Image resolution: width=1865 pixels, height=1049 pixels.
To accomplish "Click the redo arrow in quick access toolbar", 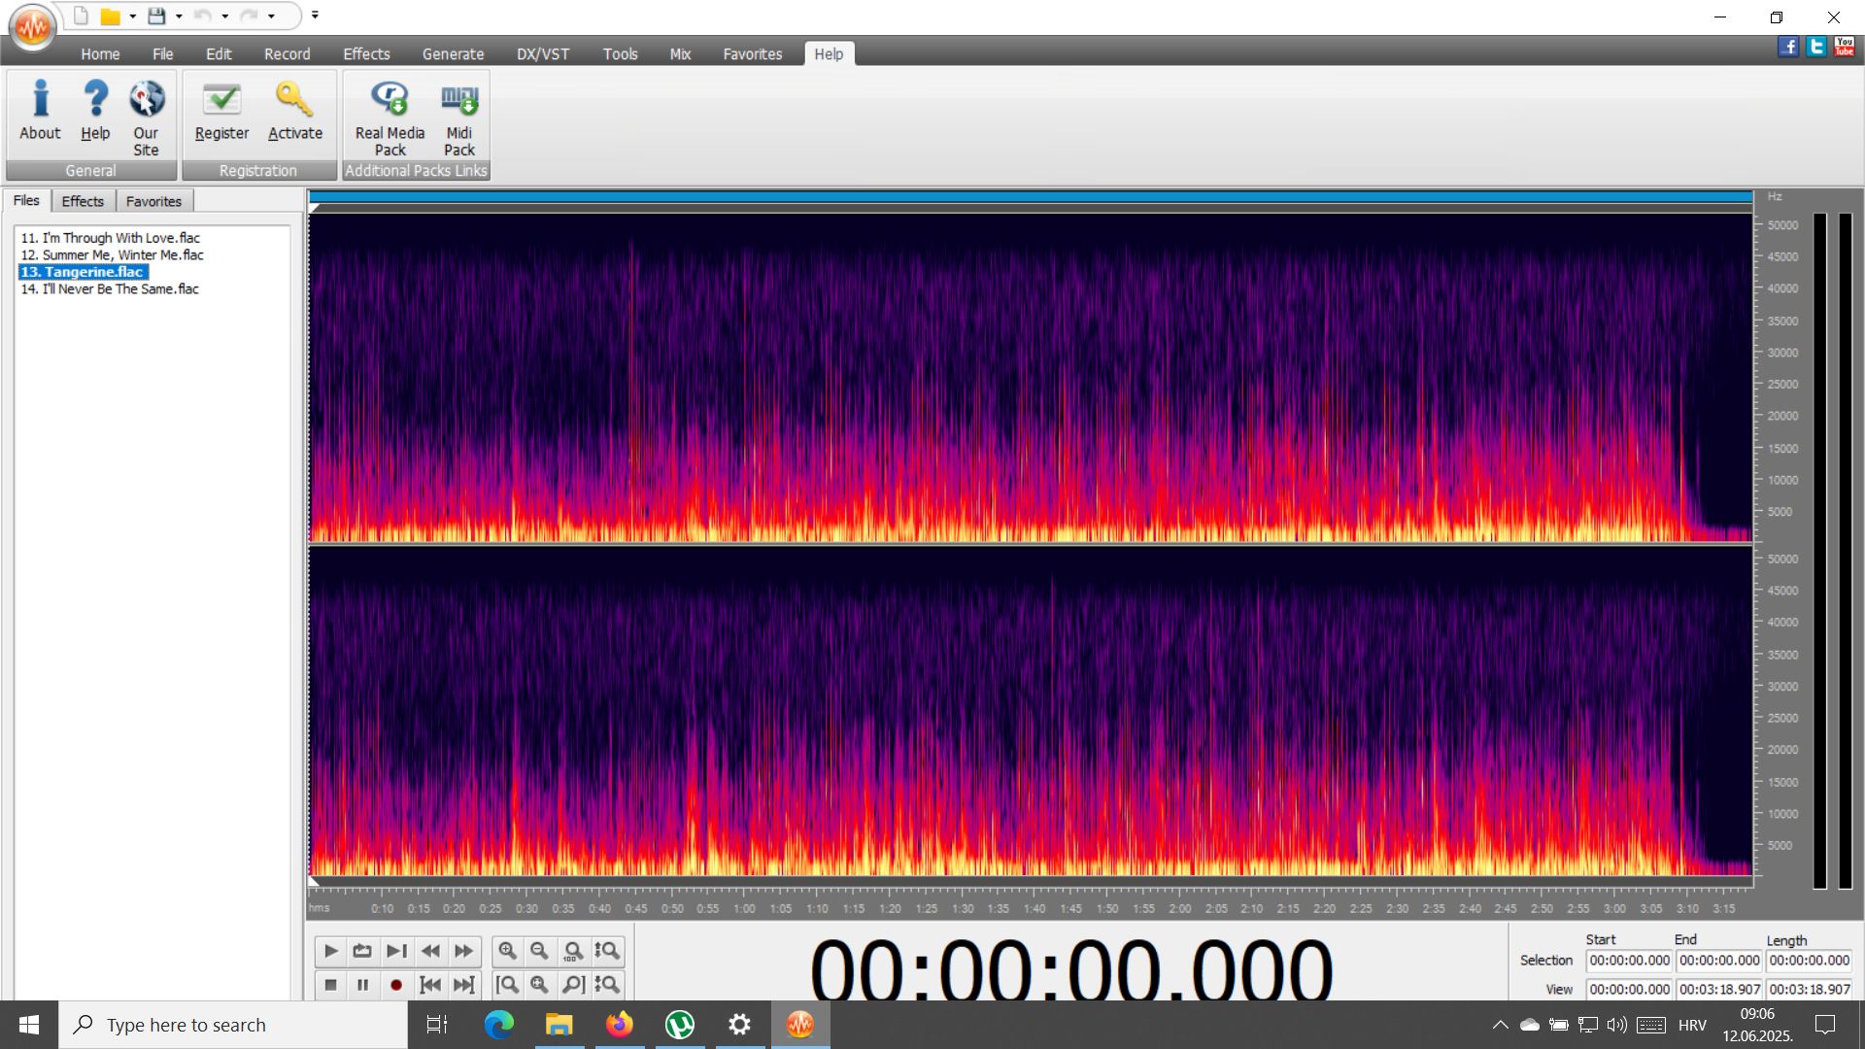I will (x=249, y=16).
